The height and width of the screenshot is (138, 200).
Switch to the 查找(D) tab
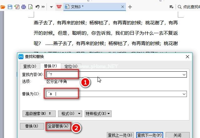[x=30, y=66]
